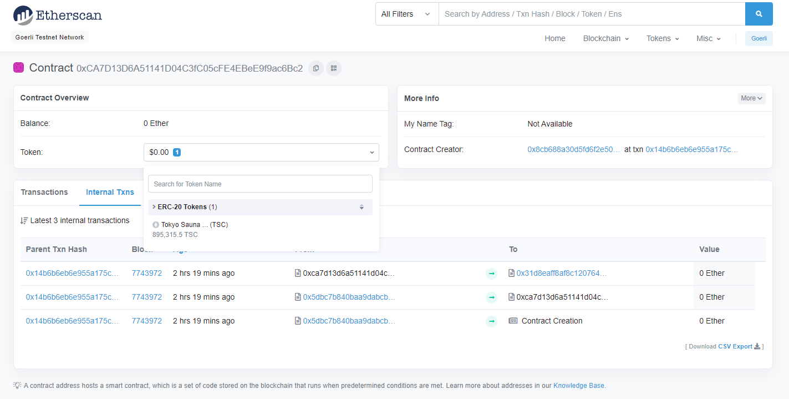Click the Etherscan logo
The height and width of the screenshot is (399, 789).
point(57,15)
